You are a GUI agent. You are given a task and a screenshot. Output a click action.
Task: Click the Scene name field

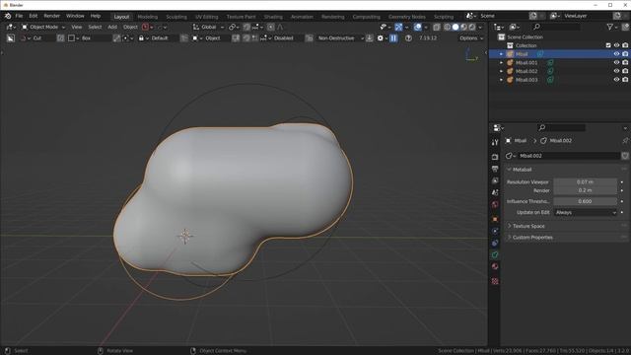(x=503, y=16)
